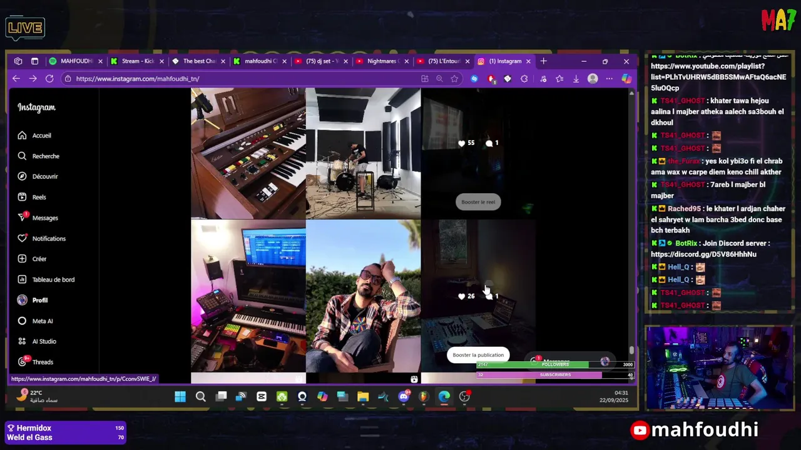Screen dimensions: 801x450
Task: Reload the Instagram page
Action: pos(49,79)
